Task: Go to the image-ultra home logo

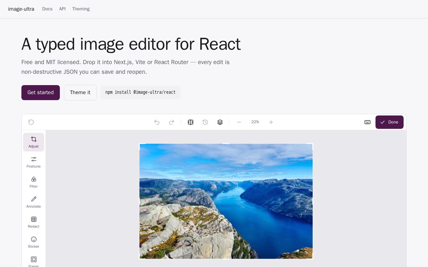Action: pos(21,9)
